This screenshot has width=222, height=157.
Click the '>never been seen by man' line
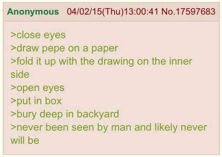click(109, 128)
